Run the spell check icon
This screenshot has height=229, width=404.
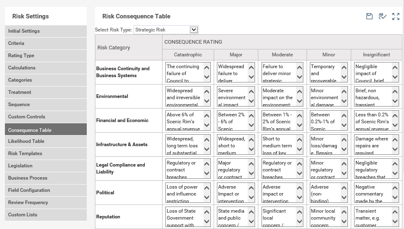tap(382, 16)
